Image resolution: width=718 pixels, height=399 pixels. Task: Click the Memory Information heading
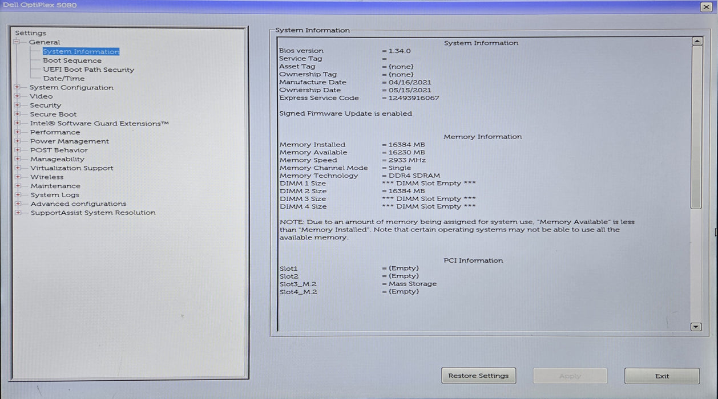[482, 137]
